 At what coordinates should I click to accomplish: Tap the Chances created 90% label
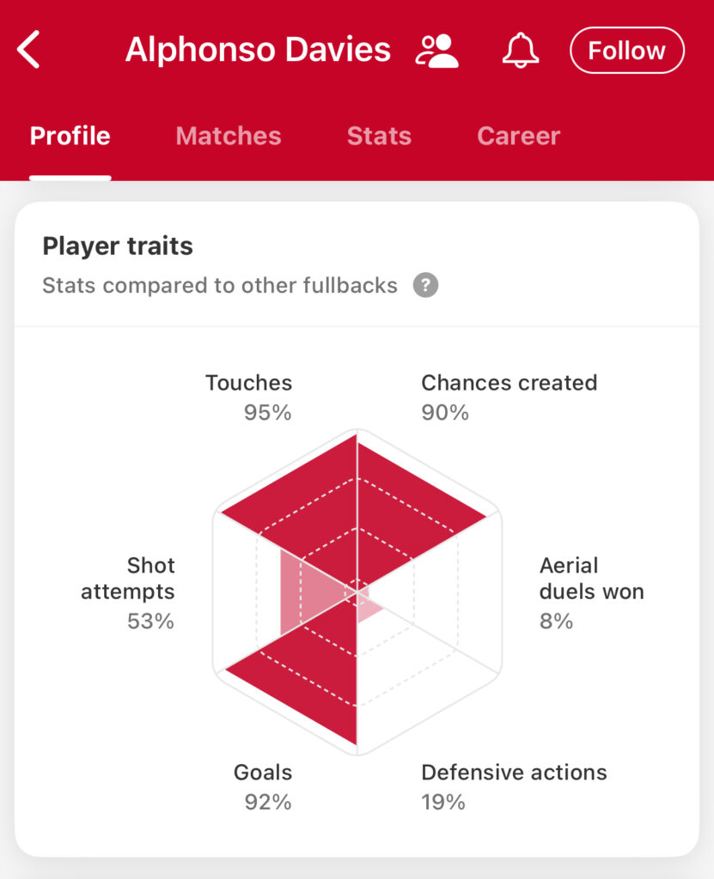(510, 397)
